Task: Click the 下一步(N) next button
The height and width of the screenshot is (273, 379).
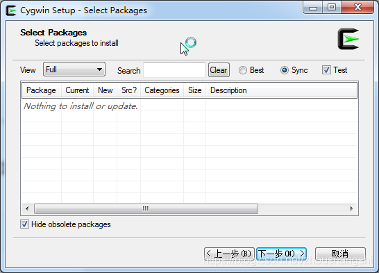Action: point(281,254)
